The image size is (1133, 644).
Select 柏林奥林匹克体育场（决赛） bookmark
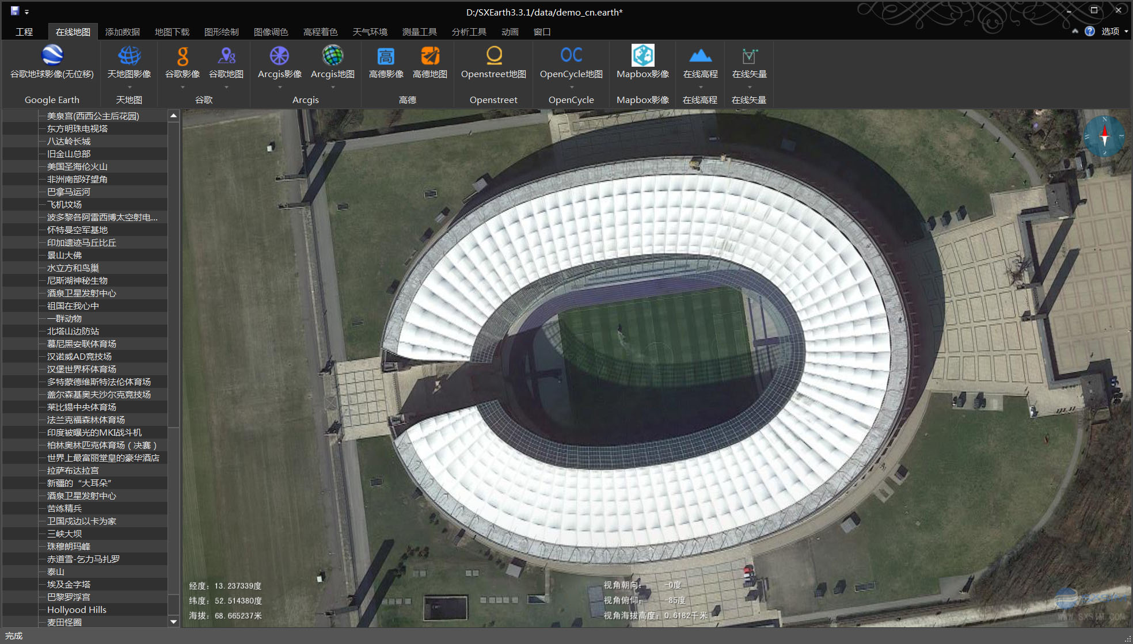point(102,445)
